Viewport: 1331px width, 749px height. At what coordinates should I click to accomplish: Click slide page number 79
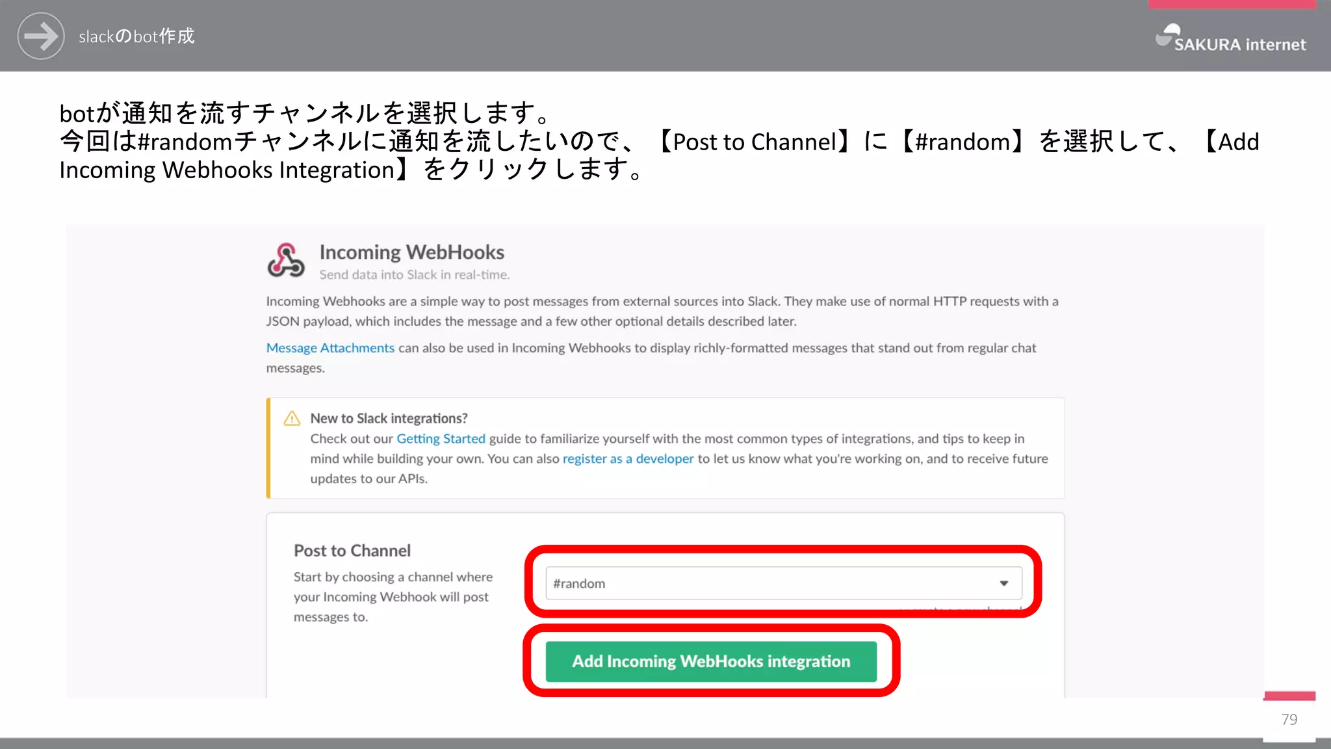tap(1289, 720)
